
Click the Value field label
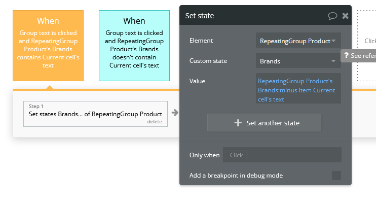click(x=197, y=81)
